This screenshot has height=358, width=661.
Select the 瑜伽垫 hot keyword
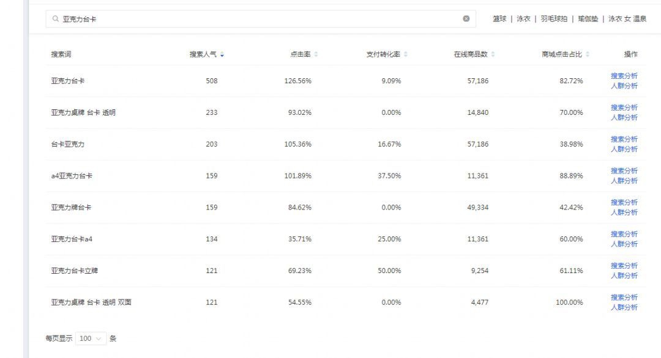(588, 18)
